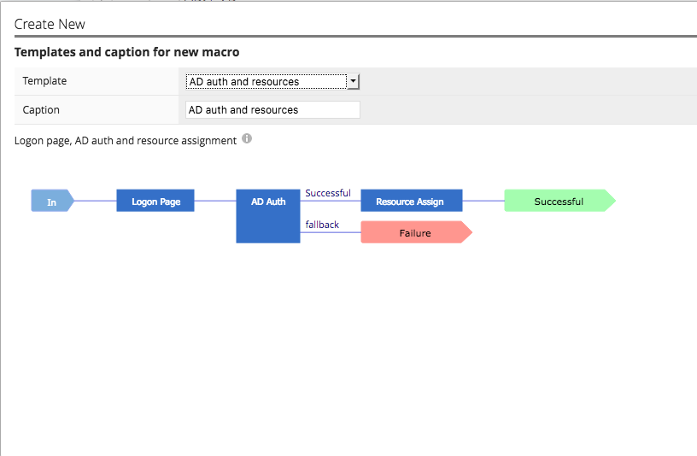The height and width of the screenshot is (456, 697).
Task: Click the Templates and caption for new macro heading
Action: coord(126,52)
